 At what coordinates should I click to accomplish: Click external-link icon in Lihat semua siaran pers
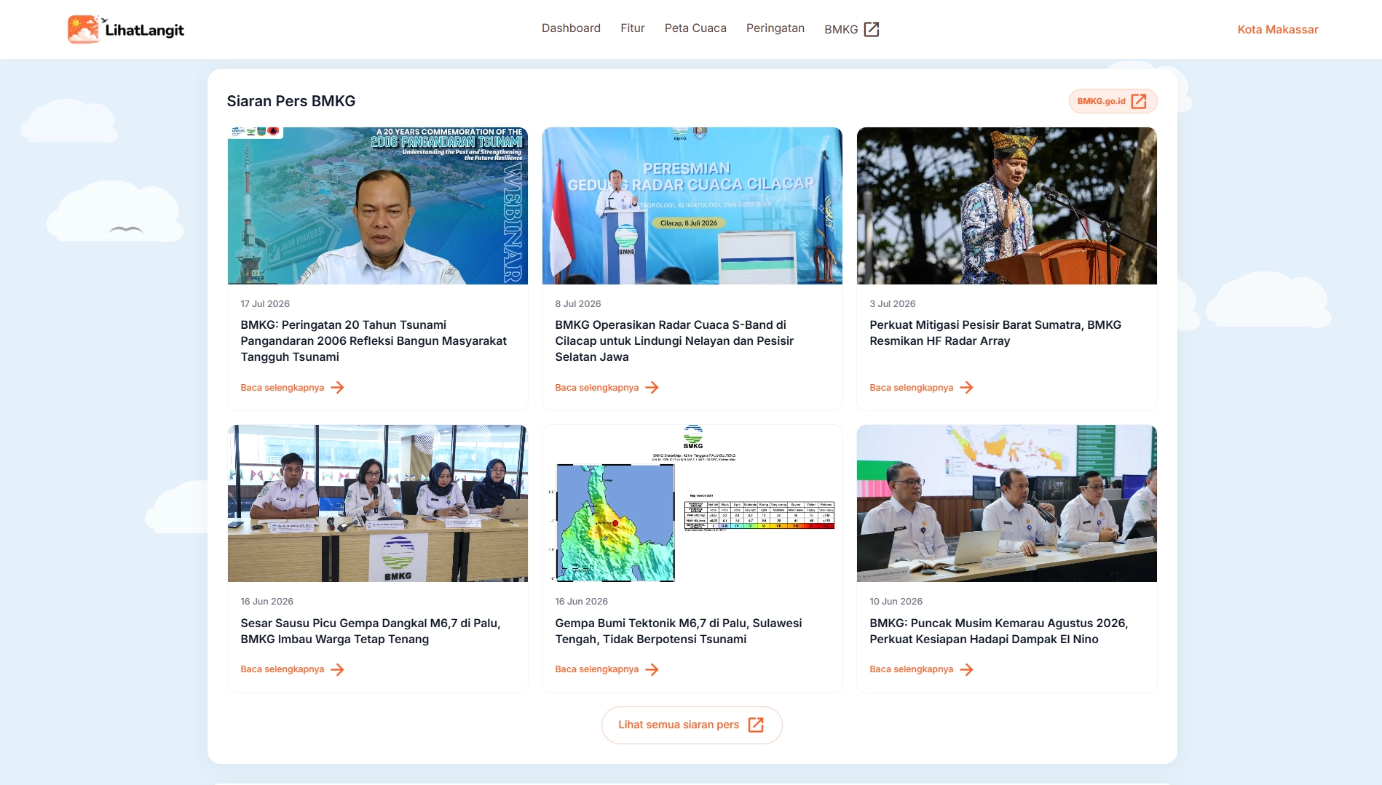(x=756, y=725)
